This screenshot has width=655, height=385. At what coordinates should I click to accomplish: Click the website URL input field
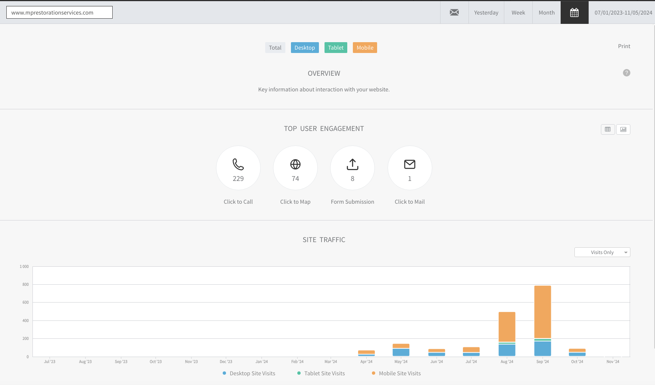pyautogui.click(x=59, y=12)
